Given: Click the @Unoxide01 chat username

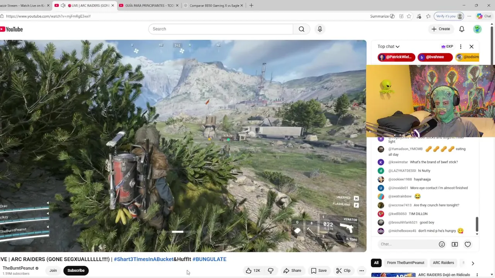Looking at the screenshot, I should (x=398, y=188).
